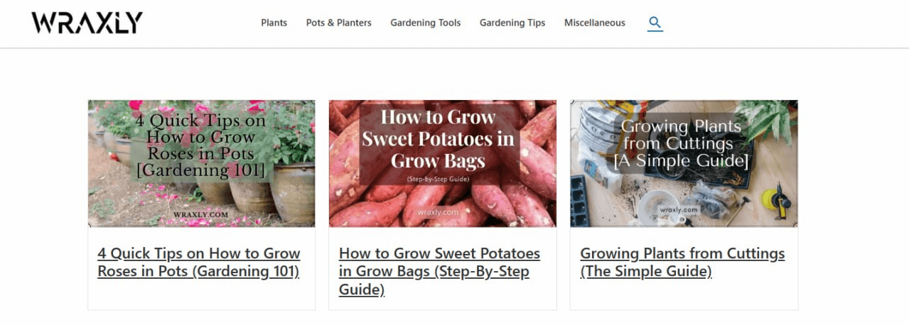Image resolution: width=909 pixels, height=325 pixels.
Task: Click the overlay heading on the sweet potatoes thumbnail
Action: 438,139
